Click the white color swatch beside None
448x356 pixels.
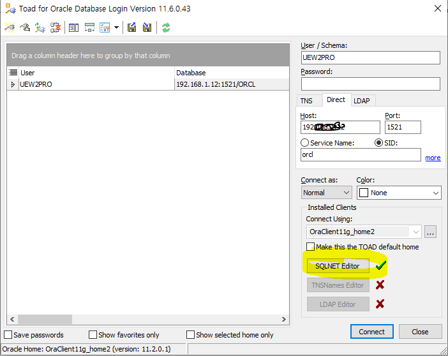tap(363, 193)
